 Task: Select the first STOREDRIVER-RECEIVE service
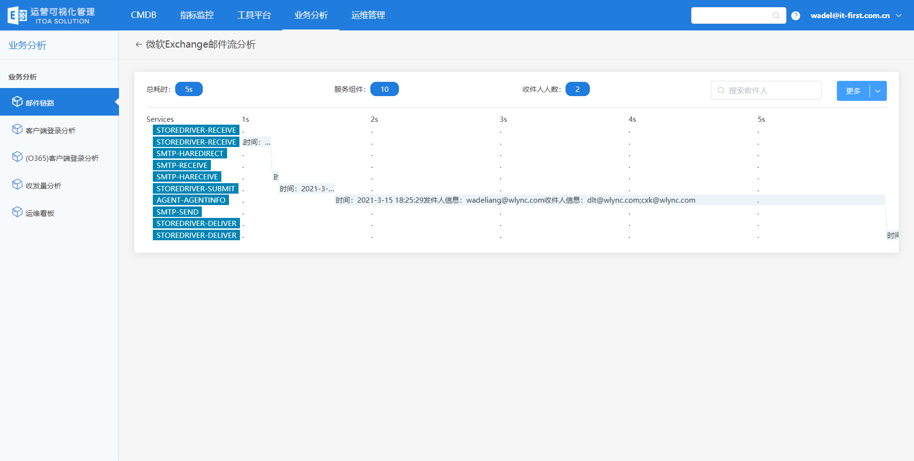[x=196, y=130]
